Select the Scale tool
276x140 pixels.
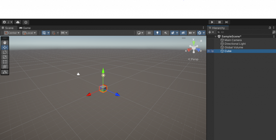[5, 57]
